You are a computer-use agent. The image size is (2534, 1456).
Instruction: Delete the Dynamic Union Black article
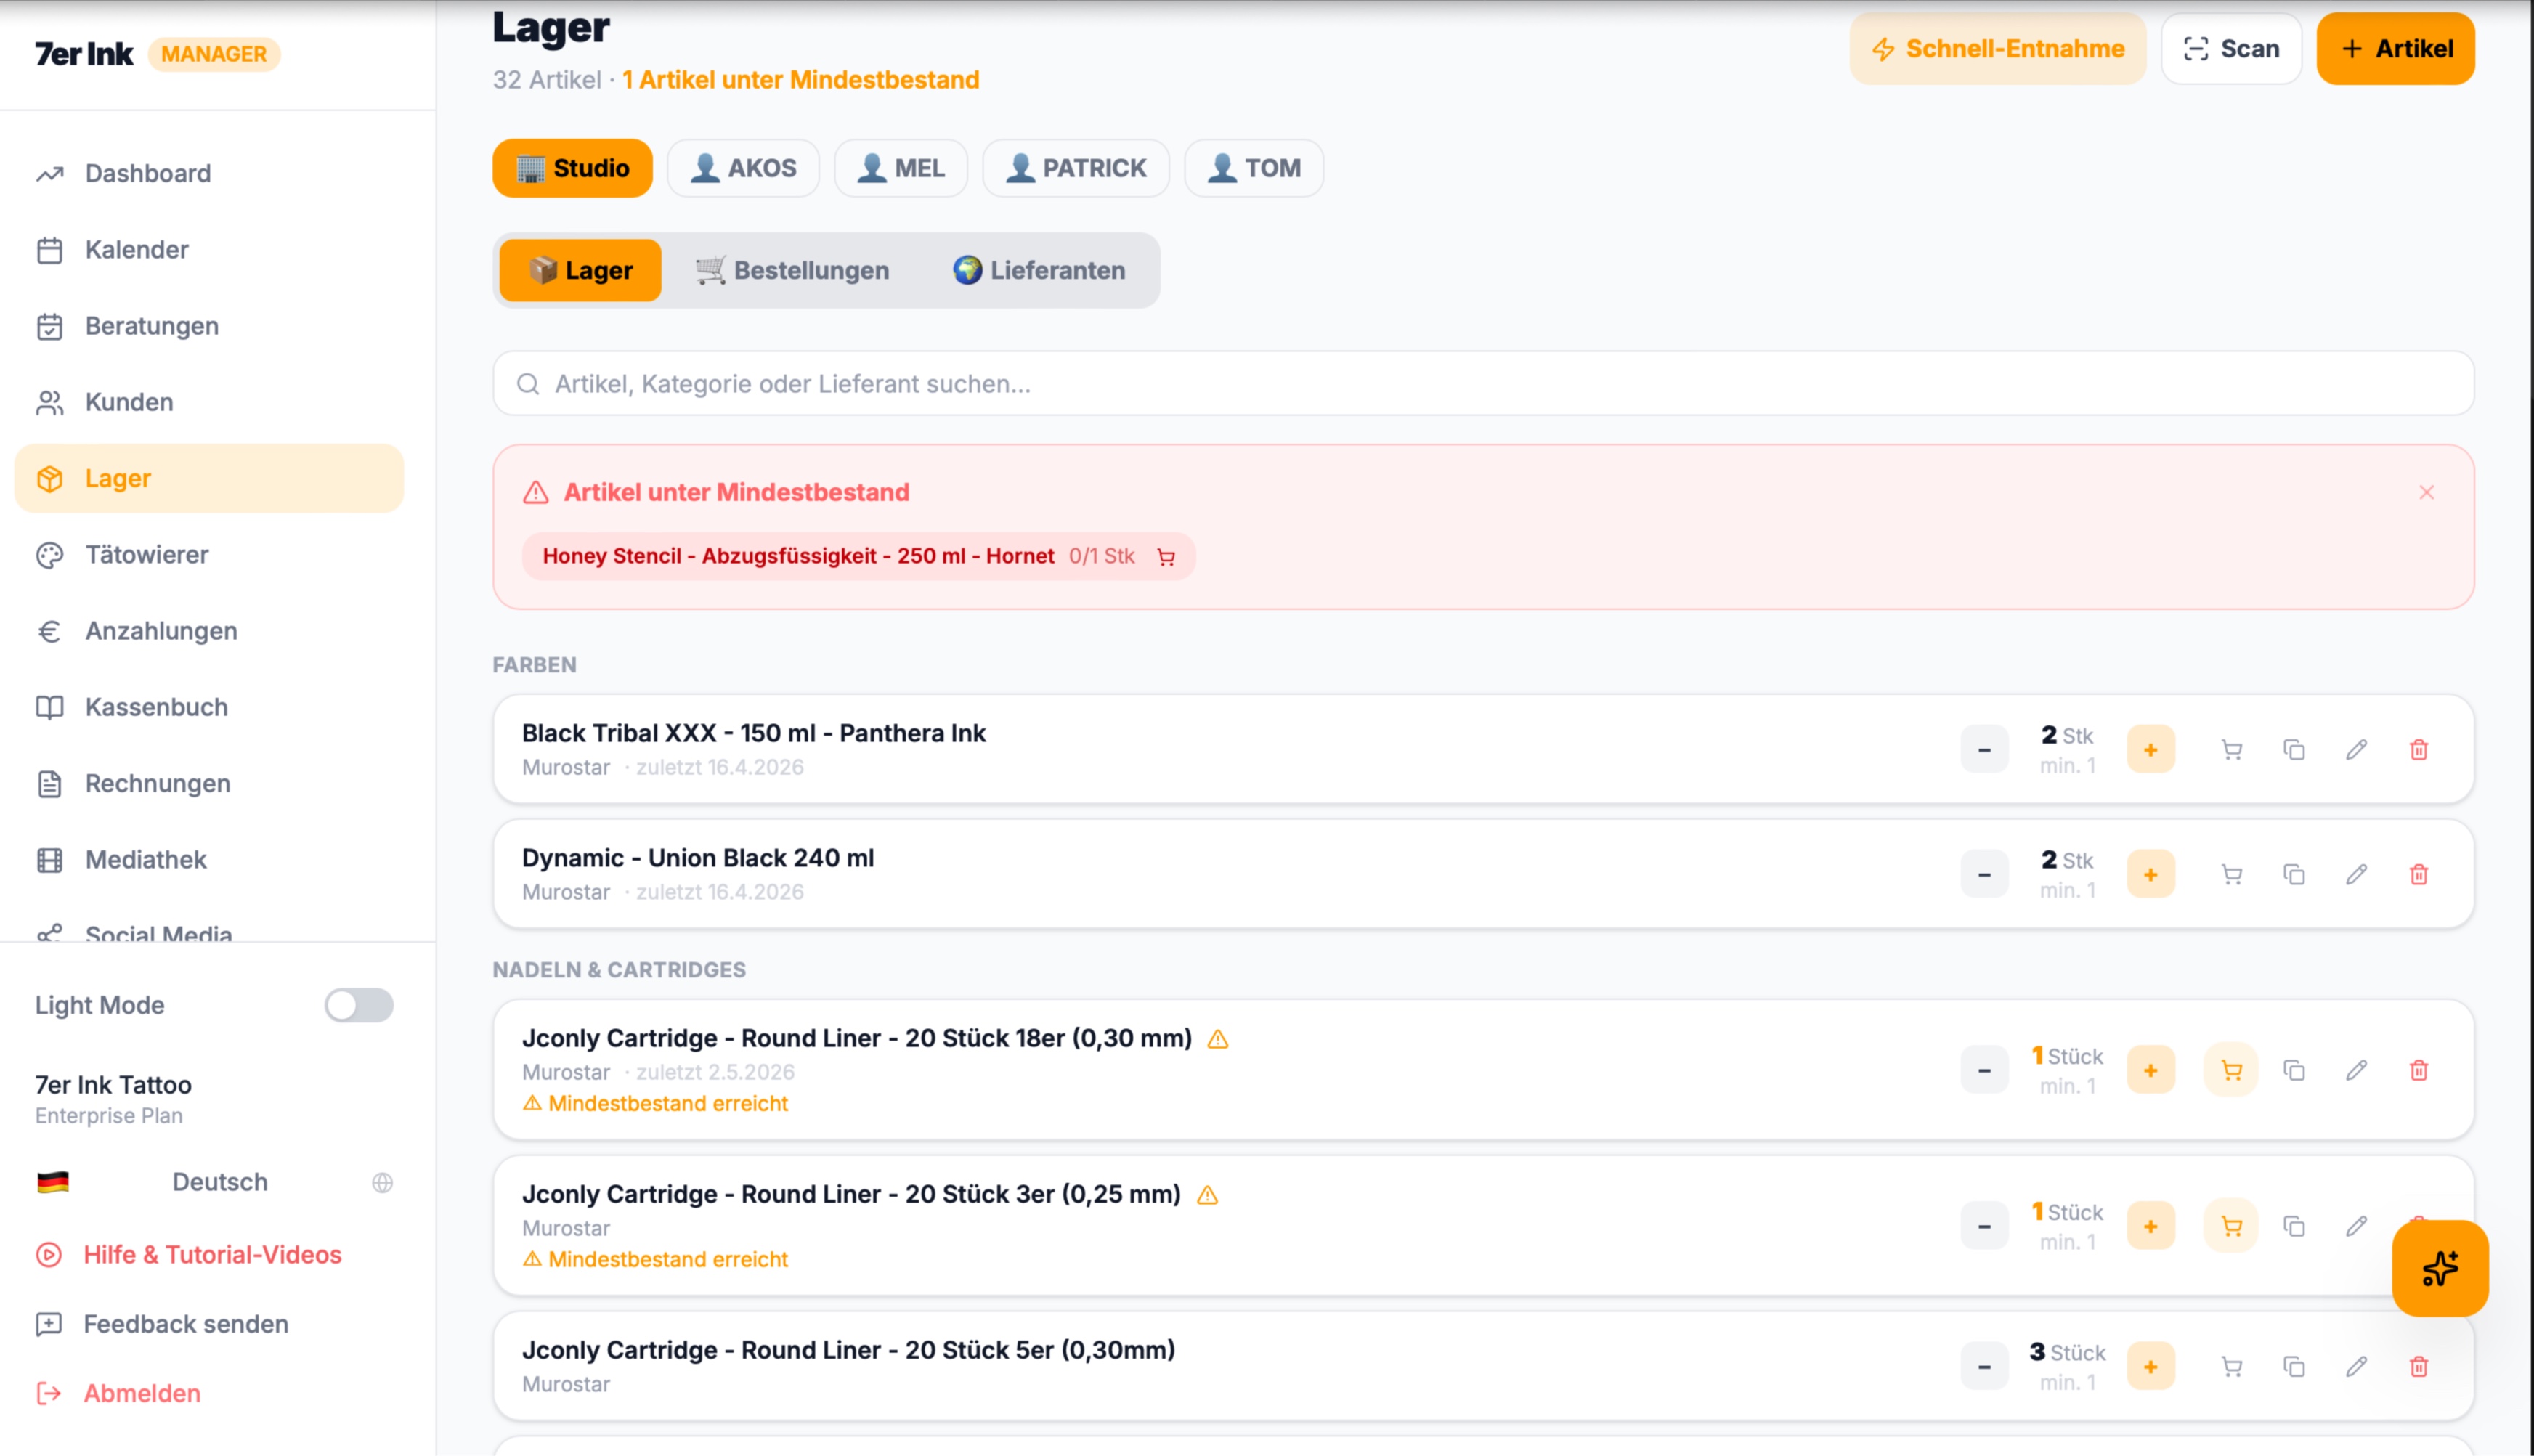point(2419,875)
